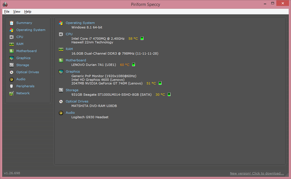
Task: Click the RAM module icon in sidebar
Action: [12, 44]
